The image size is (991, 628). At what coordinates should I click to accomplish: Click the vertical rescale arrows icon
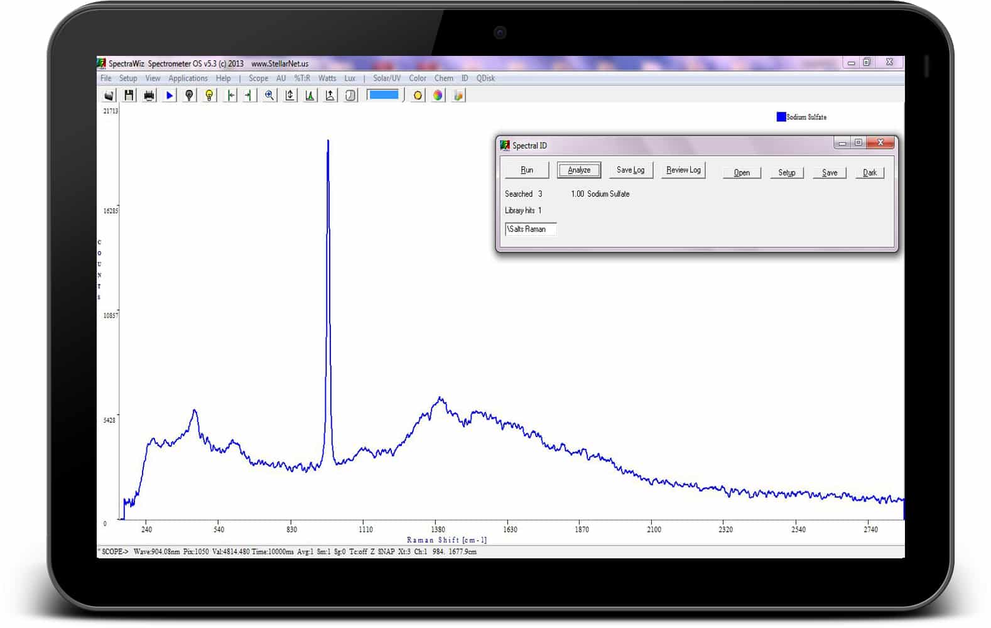click(x=290, y=95)
